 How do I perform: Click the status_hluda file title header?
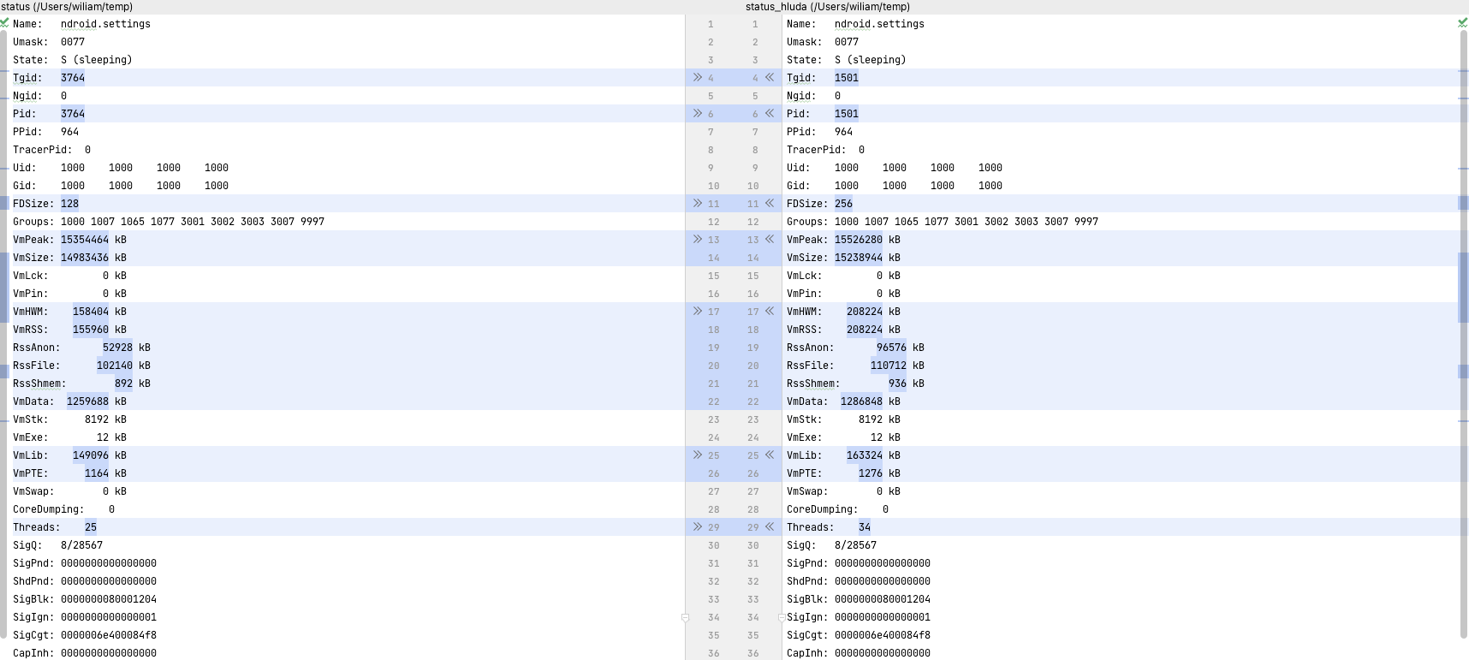[x=828, y=7]
